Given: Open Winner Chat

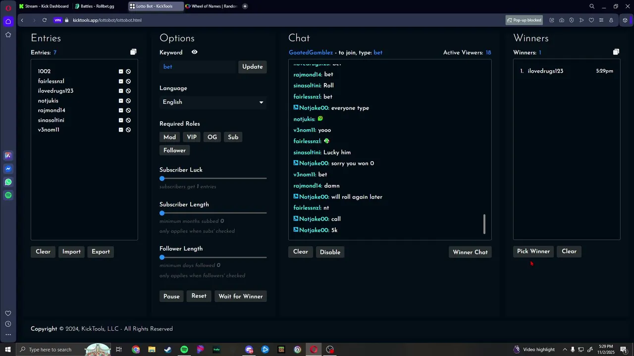Looking at the screenshot, I should coord(470,252).
